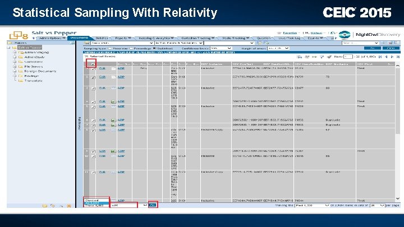Image resolution: width=404 pixels, height=227 pixels.
Task: Select the Foreign Documents folder
Action: tap(40, 71)
